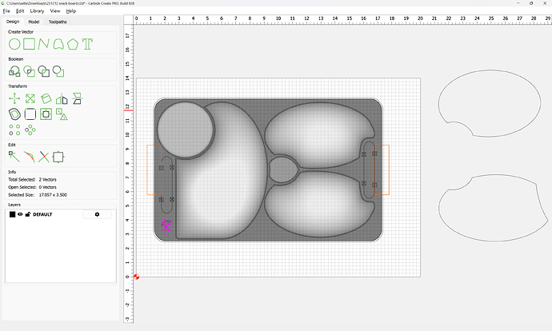The image size is (552, 331).
Task: Choose the Circular Array tool
Action: (x=30, y=129)
